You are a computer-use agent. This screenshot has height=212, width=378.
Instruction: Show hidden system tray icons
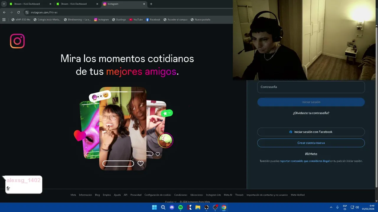[331, 207]
